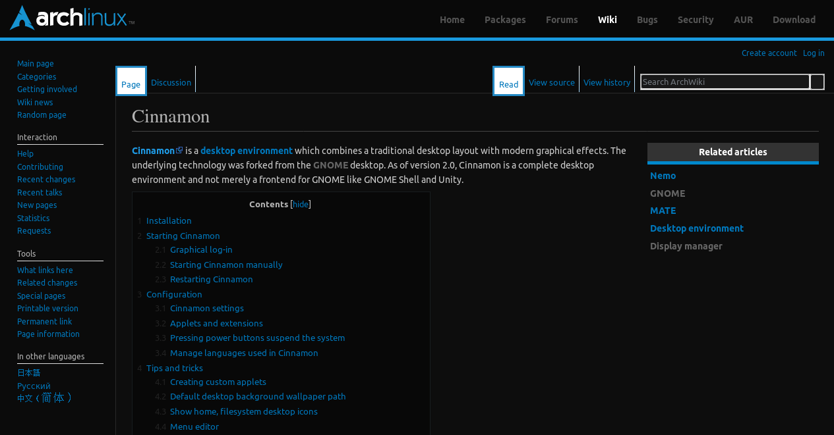
Task: Switch to Japanese language version
Action: [x=29, y=373]
